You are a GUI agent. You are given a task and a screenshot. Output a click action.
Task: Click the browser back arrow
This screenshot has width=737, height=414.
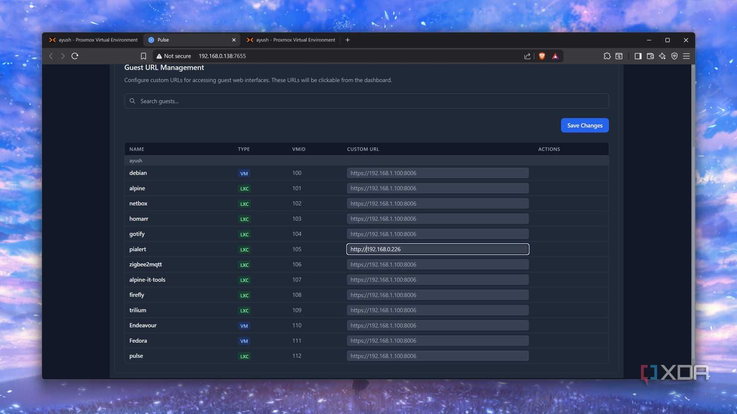pos(51,56)
